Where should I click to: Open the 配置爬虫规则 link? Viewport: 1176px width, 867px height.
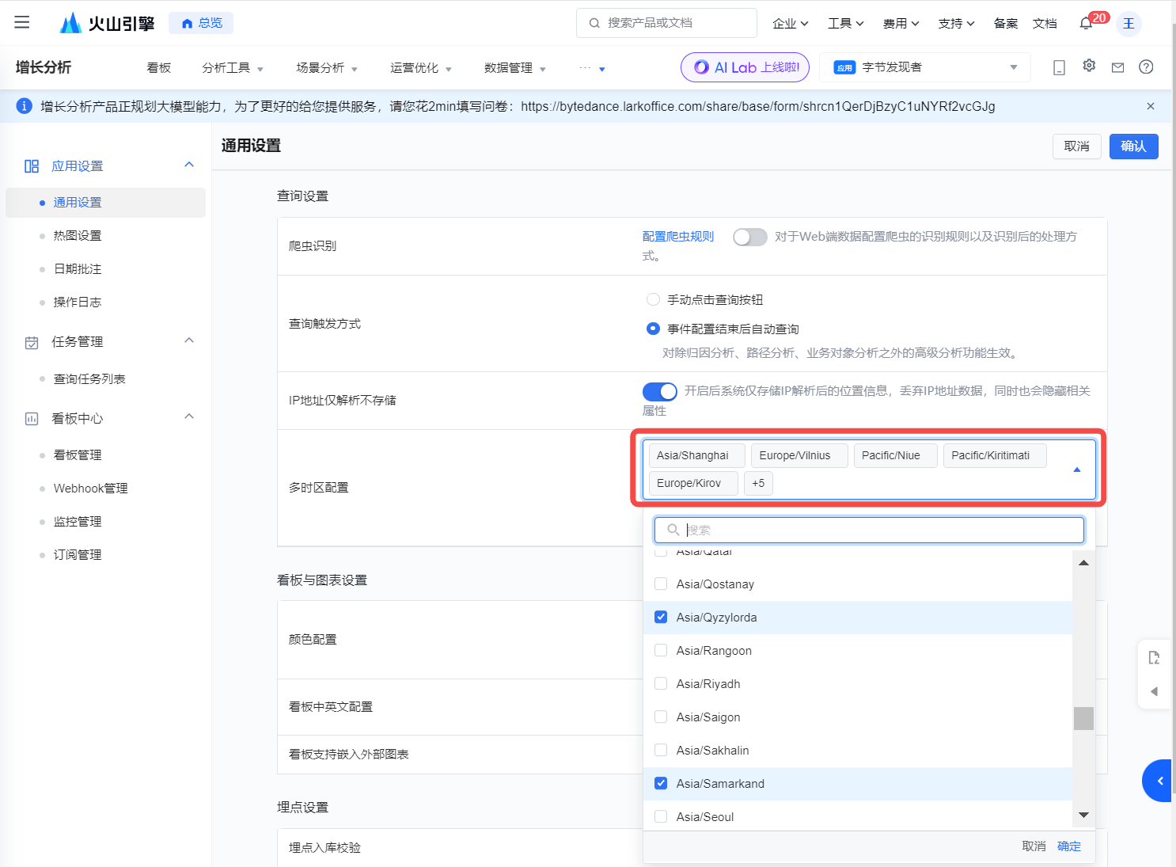click(x=678, y=237)
